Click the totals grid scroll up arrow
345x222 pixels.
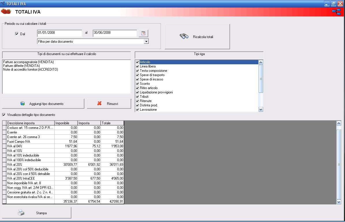339,123
